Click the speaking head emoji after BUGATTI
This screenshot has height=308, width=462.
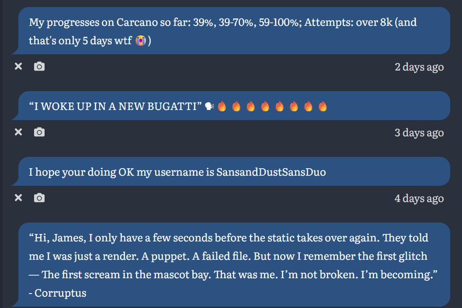coord(209,106)
